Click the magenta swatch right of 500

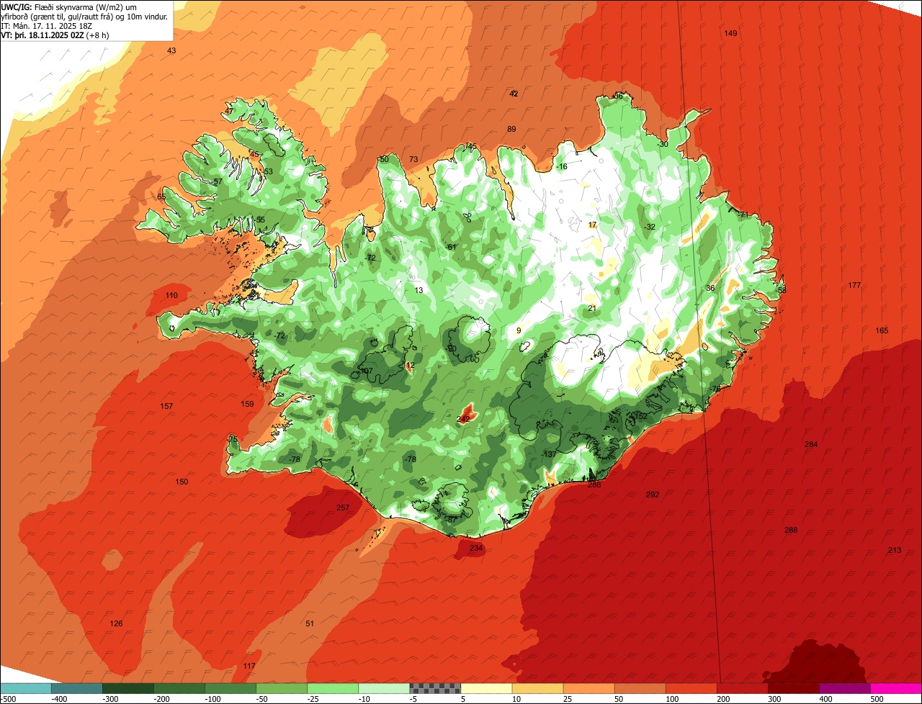896,688
